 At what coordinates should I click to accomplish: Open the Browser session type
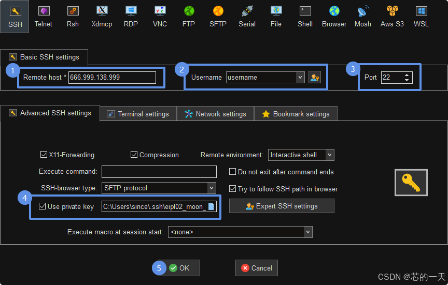tap(334, 17)
